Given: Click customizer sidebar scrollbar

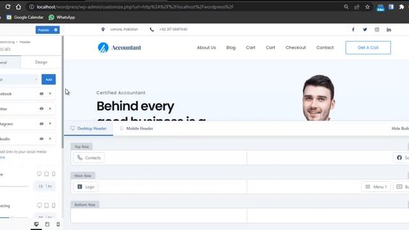Looking at the screenshot, I should (63, 92).
